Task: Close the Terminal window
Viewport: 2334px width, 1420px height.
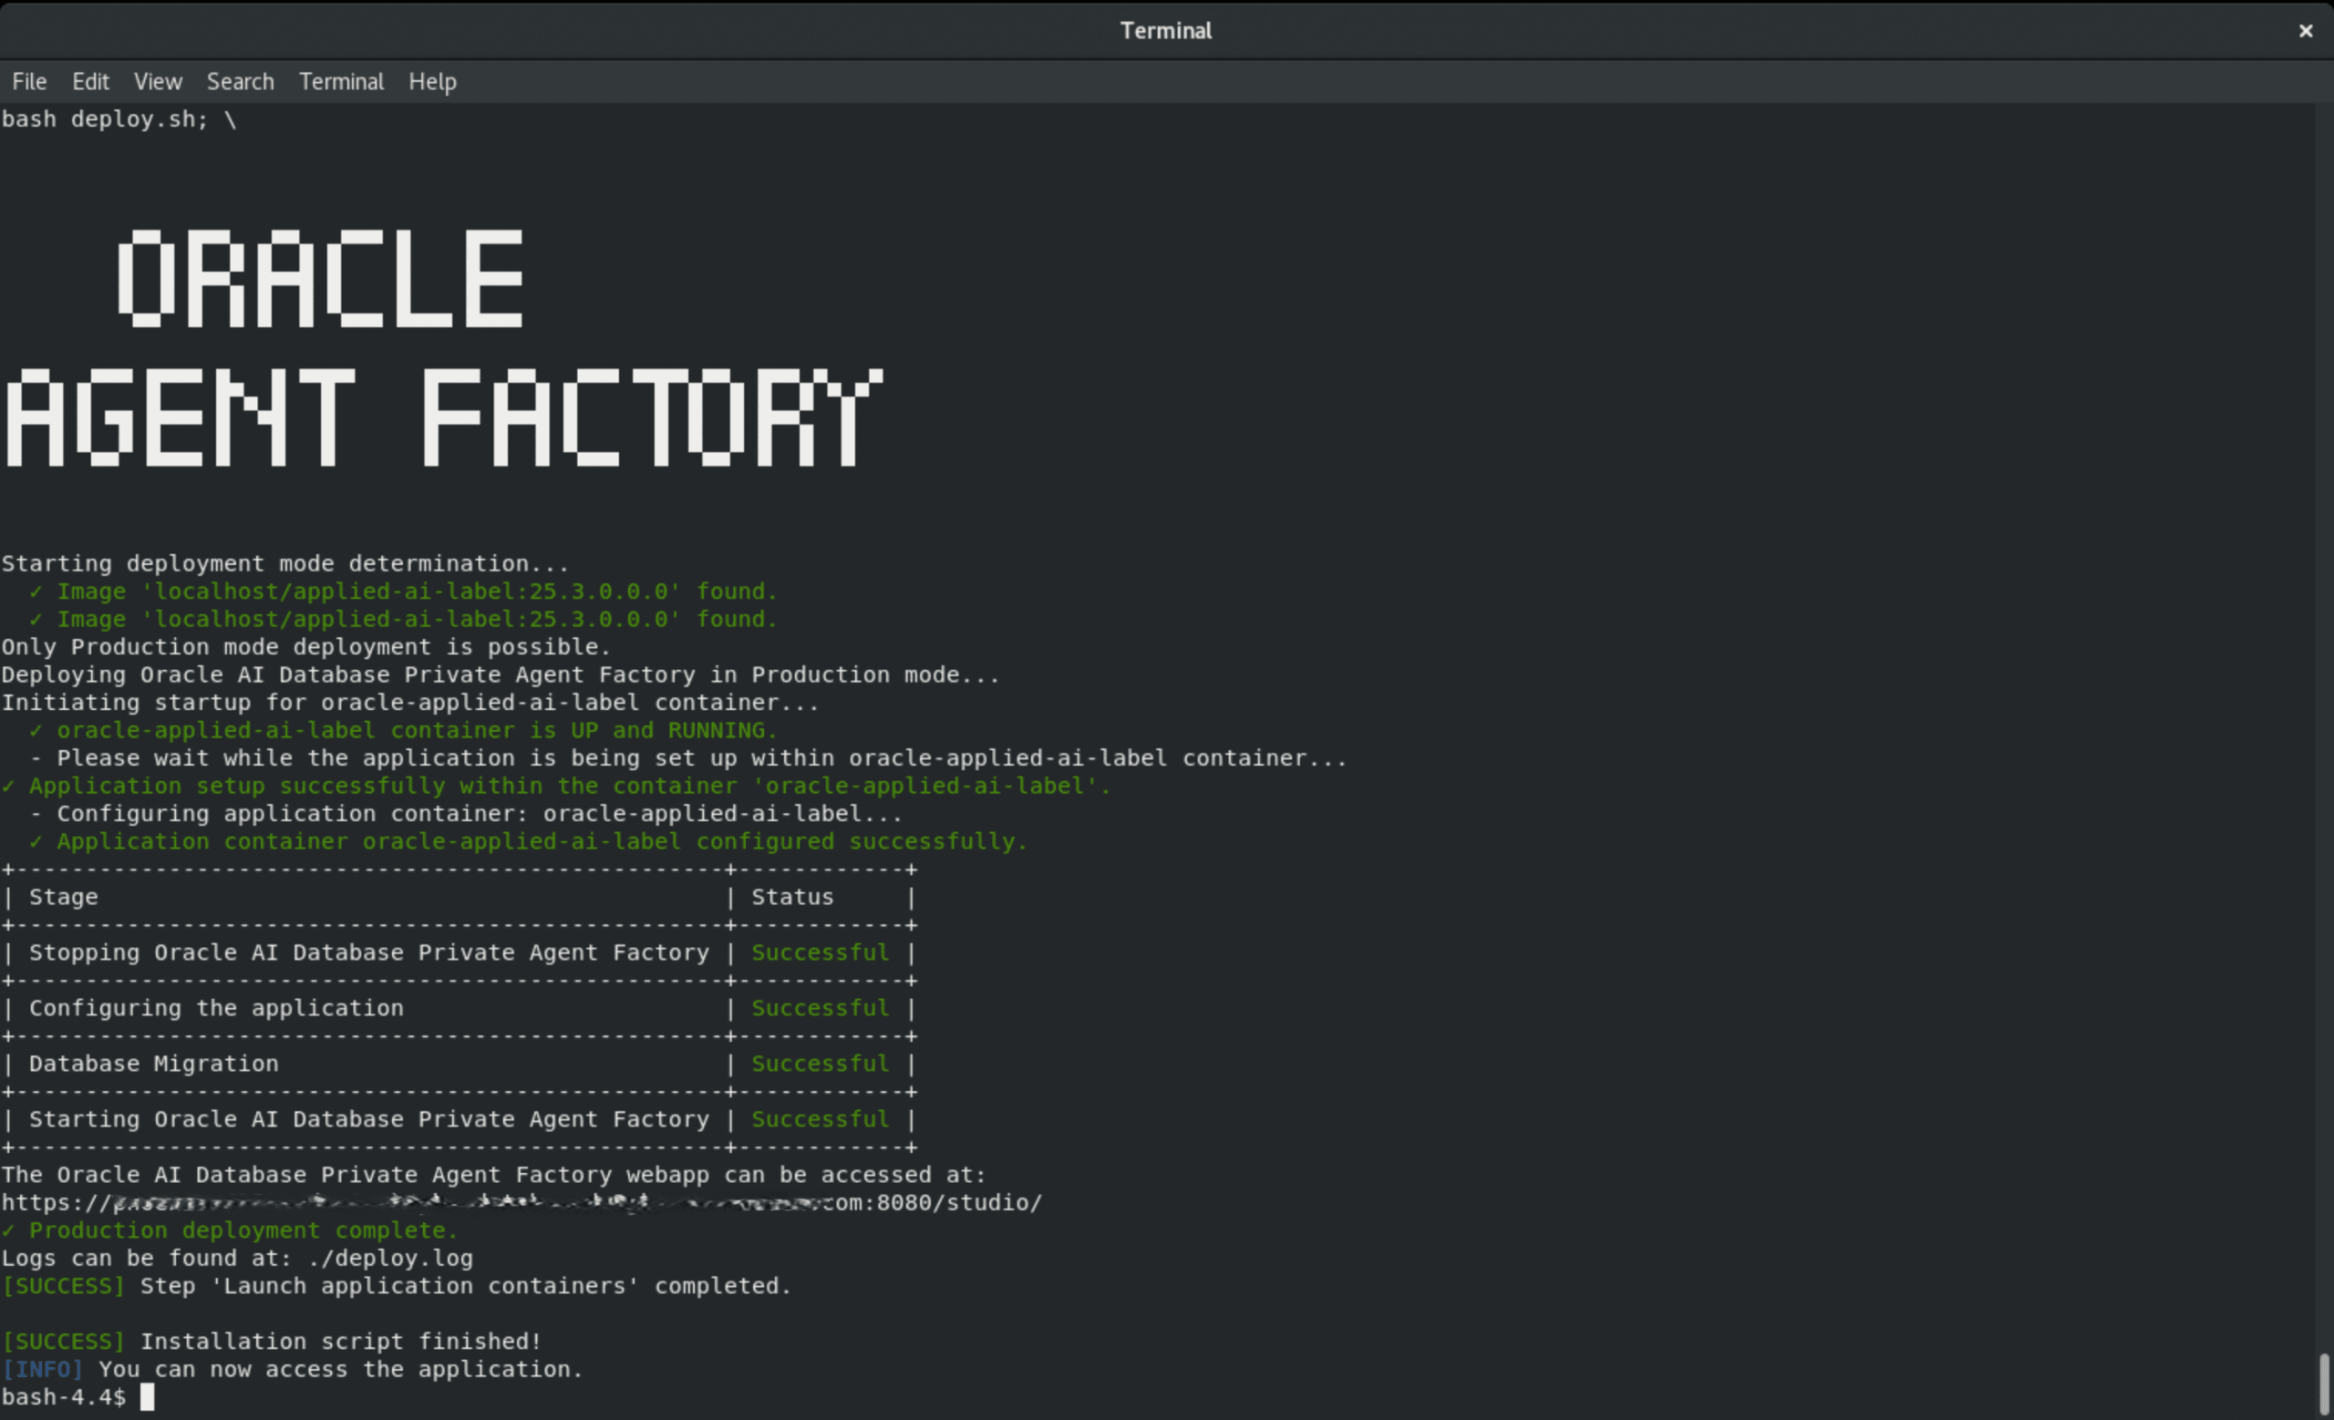Action: point(2306,30)
